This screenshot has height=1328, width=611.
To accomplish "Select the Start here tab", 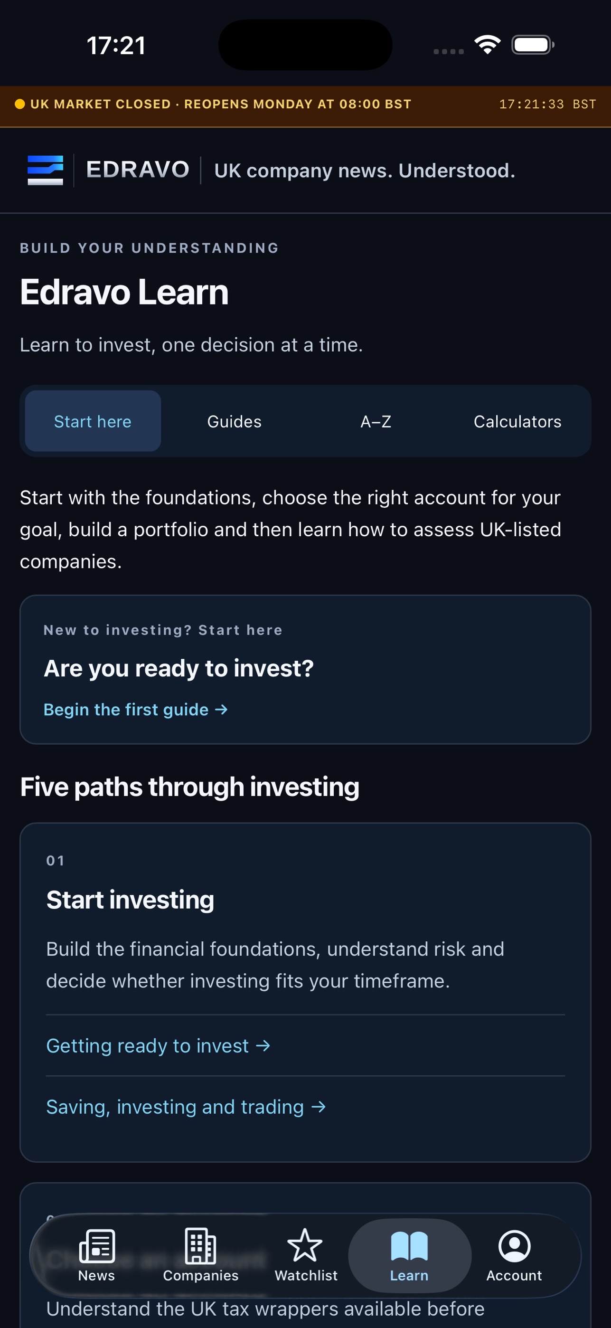I will pos(93,421).
